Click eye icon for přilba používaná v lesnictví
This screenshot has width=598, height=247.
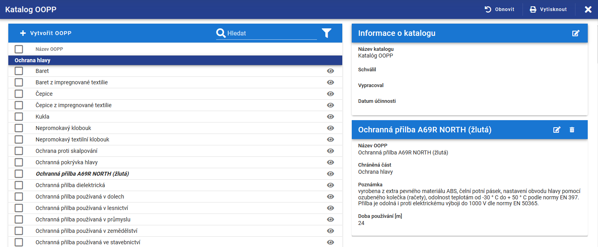point(330,208)
